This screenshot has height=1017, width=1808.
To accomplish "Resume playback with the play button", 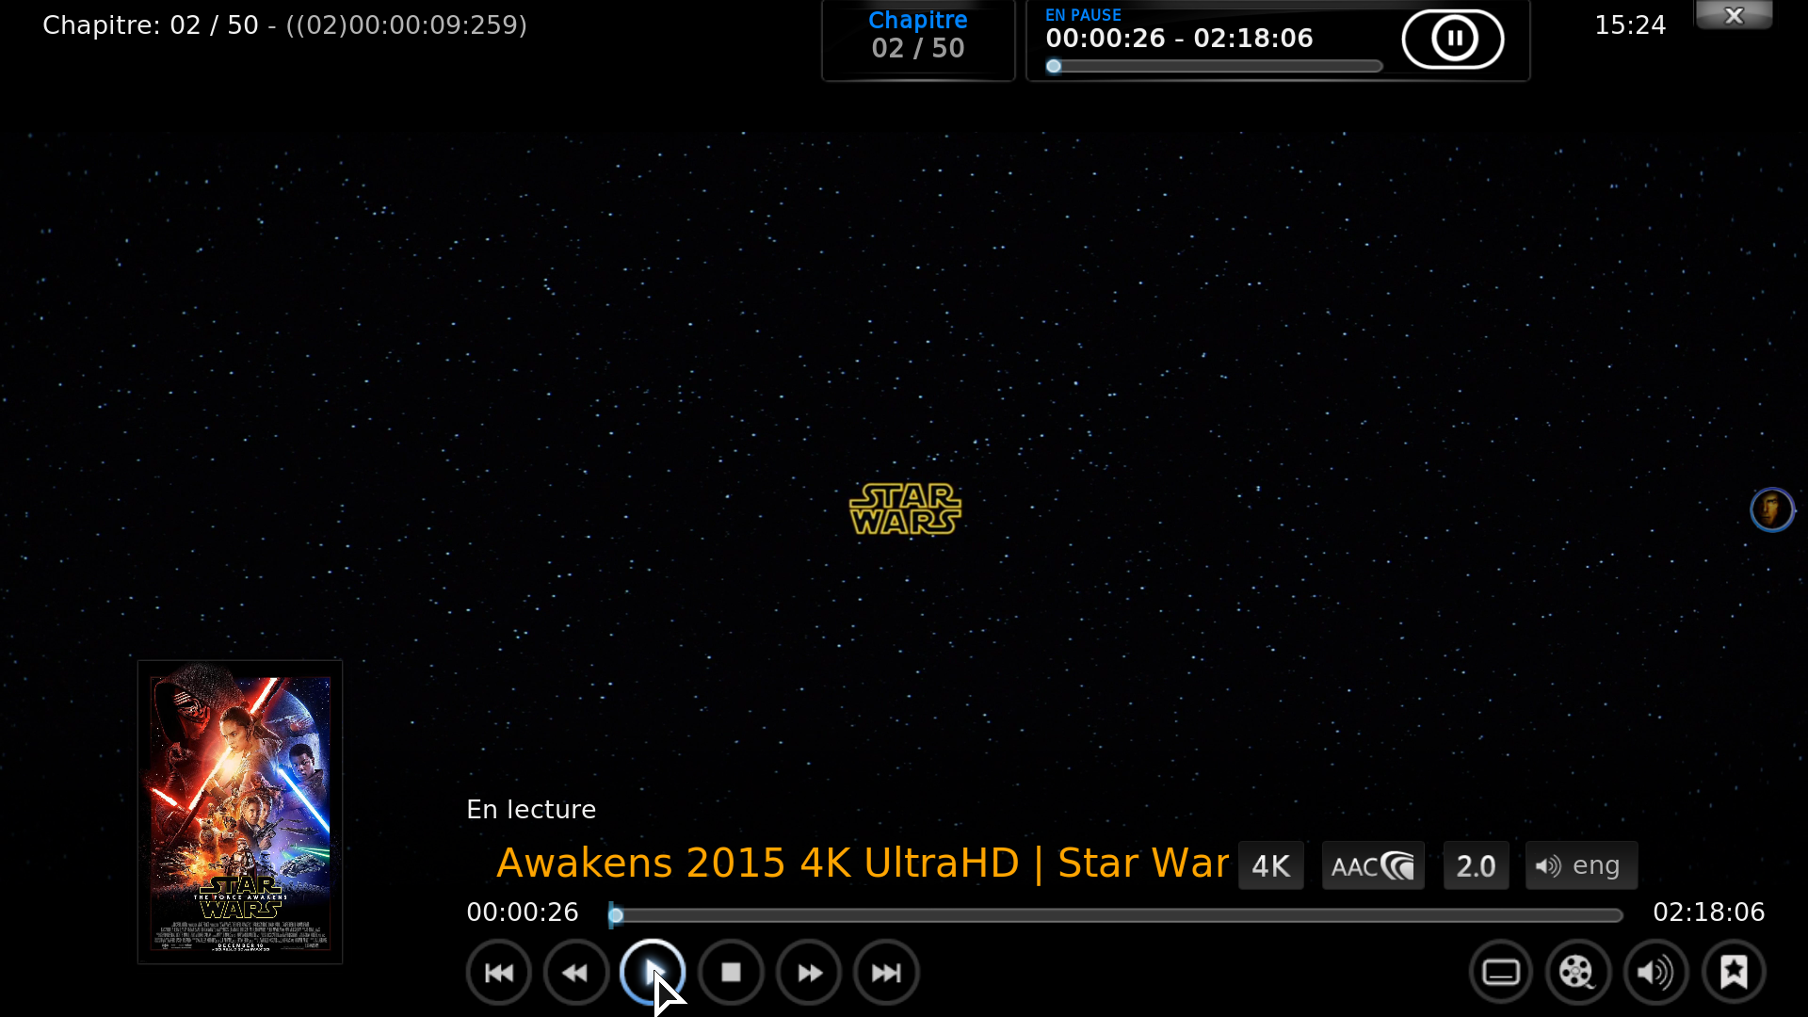I will click(x=653, y=973).
